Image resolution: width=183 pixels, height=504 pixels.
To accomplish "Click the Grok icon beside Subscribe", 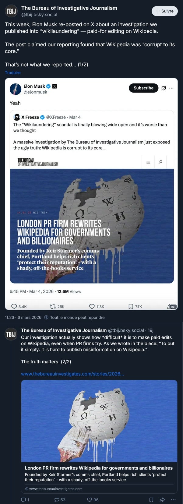I will (164, 88).
